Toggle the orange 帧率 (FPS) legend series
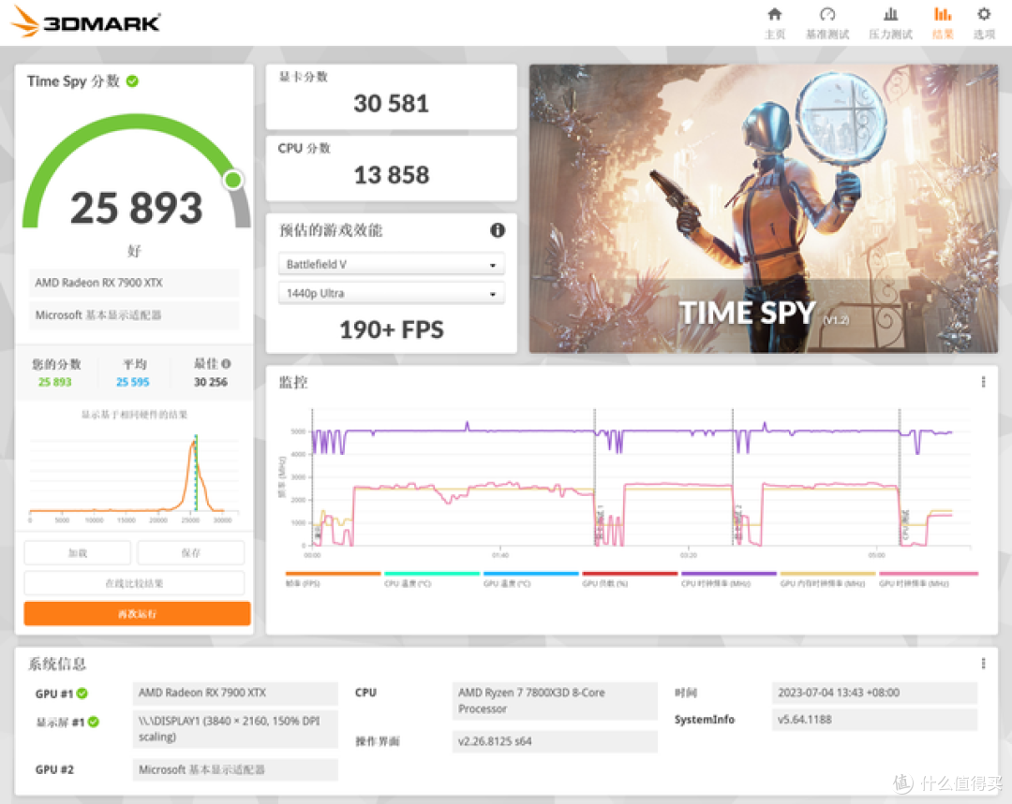The image size is (1012, 804). pyautogui.click(x=333, y=579)
